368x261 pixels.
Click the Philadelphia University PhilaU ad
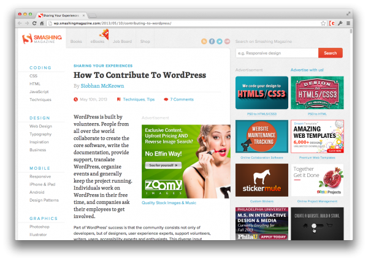coord(262,224)
